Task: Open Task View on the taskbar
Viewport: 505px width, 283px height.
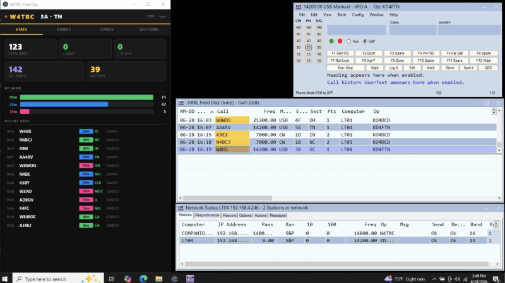Action: point(112,279)
